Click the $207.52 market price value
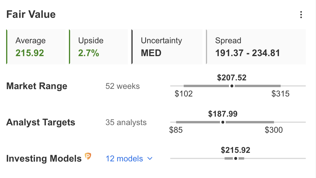The height and width of the screenshot is (178, 316). [x=232, y=78]
